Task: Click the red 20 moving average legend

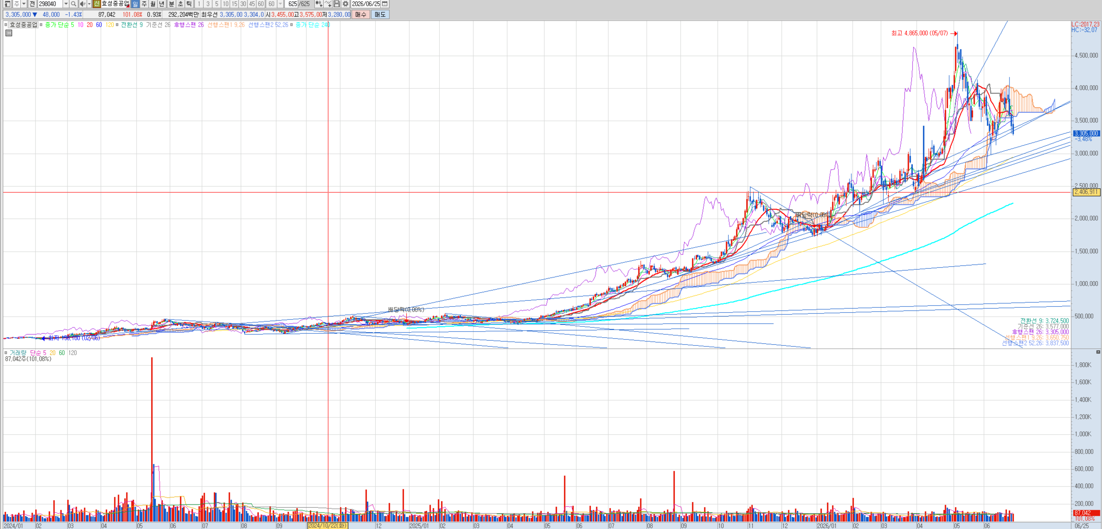Action: pyautogui.click(x=90, y=25)
